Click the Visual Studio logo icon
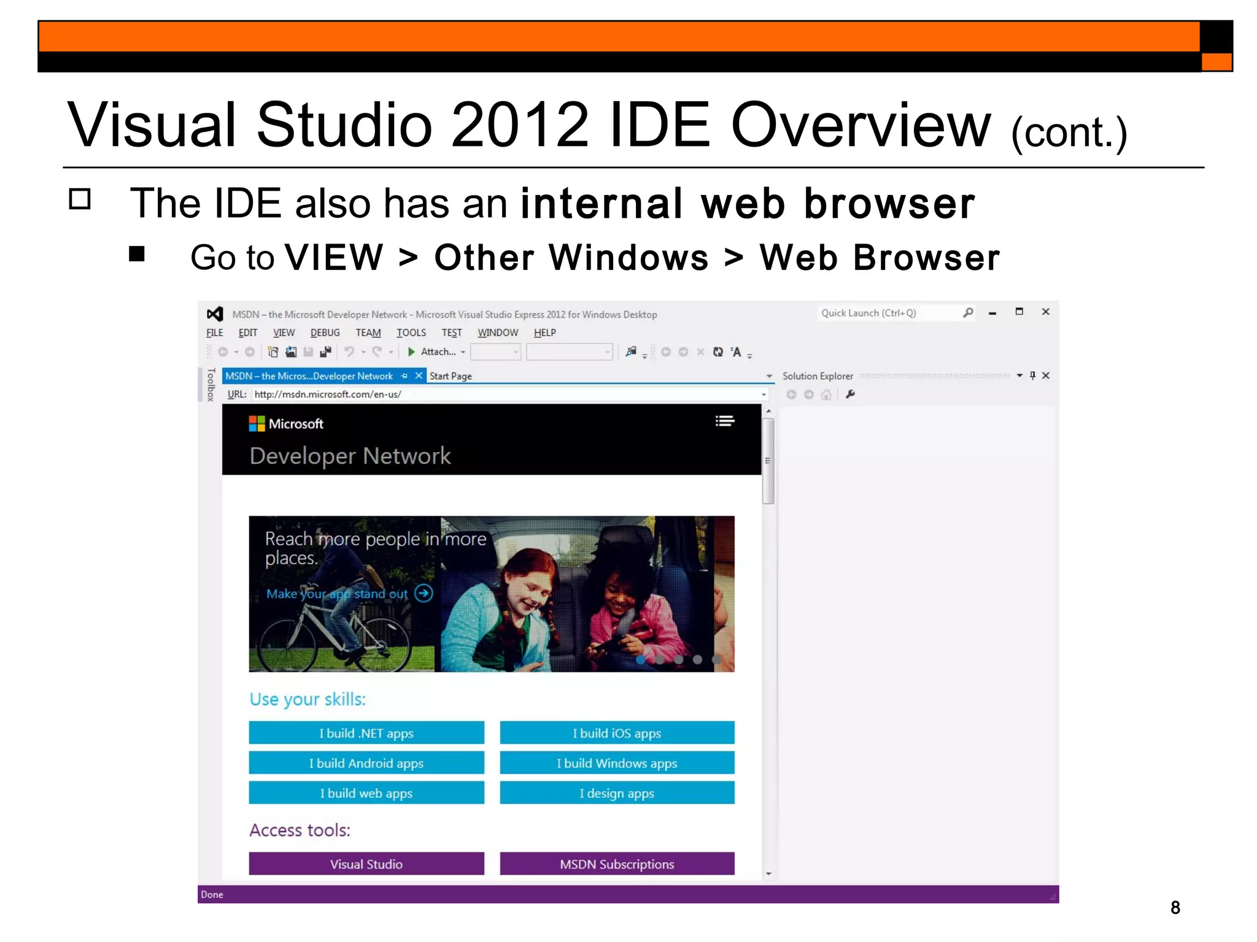The width and height of the screenshot is (1257, 942). point(215,314)
